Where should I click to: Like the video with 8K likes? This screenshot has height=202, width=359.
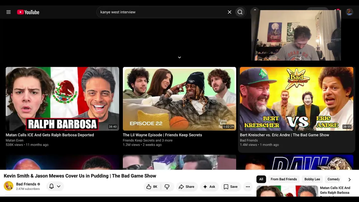152,187
